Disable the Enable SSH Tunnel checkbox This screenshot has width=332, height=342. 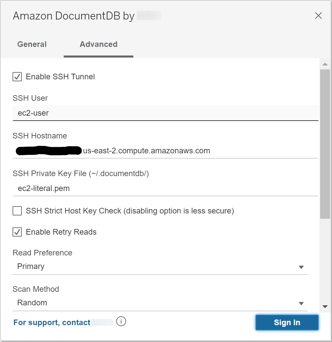click(17, 77)
